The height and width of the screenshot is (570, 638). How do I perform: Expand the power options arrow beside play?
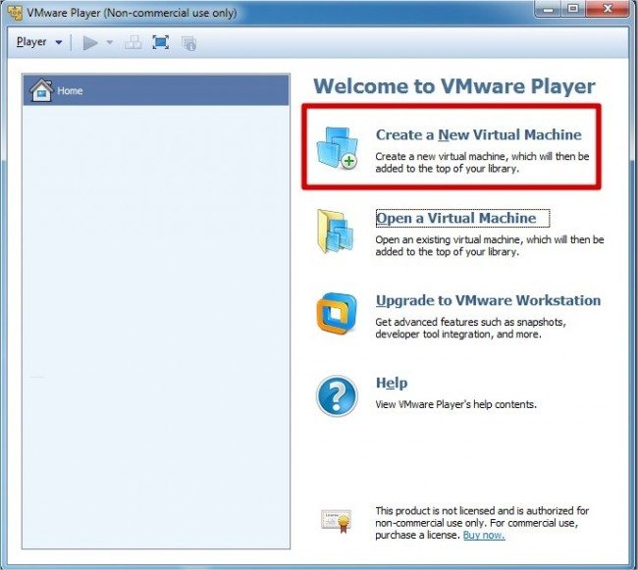click(x=109, y=42)
